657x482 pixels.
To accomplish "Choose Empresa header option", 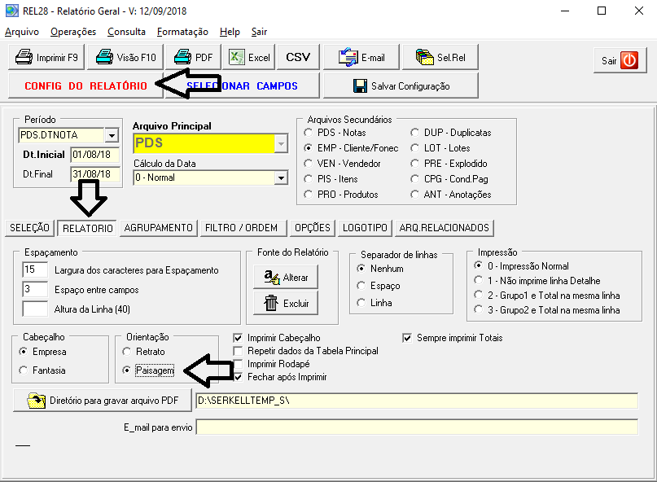I will [23, 352].
